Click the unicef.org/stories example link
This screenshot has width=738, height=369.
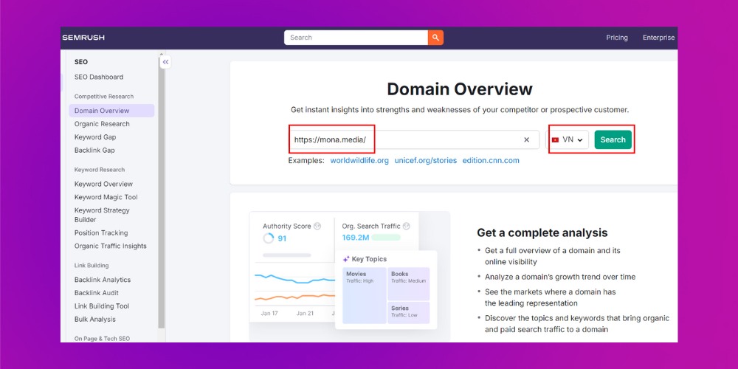pos(426,160)
